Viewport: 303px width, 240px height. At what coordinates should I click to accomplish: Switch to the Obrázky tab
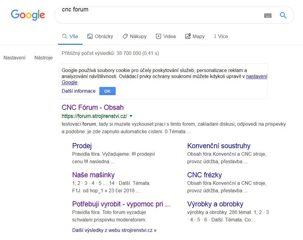pos(100,36)
